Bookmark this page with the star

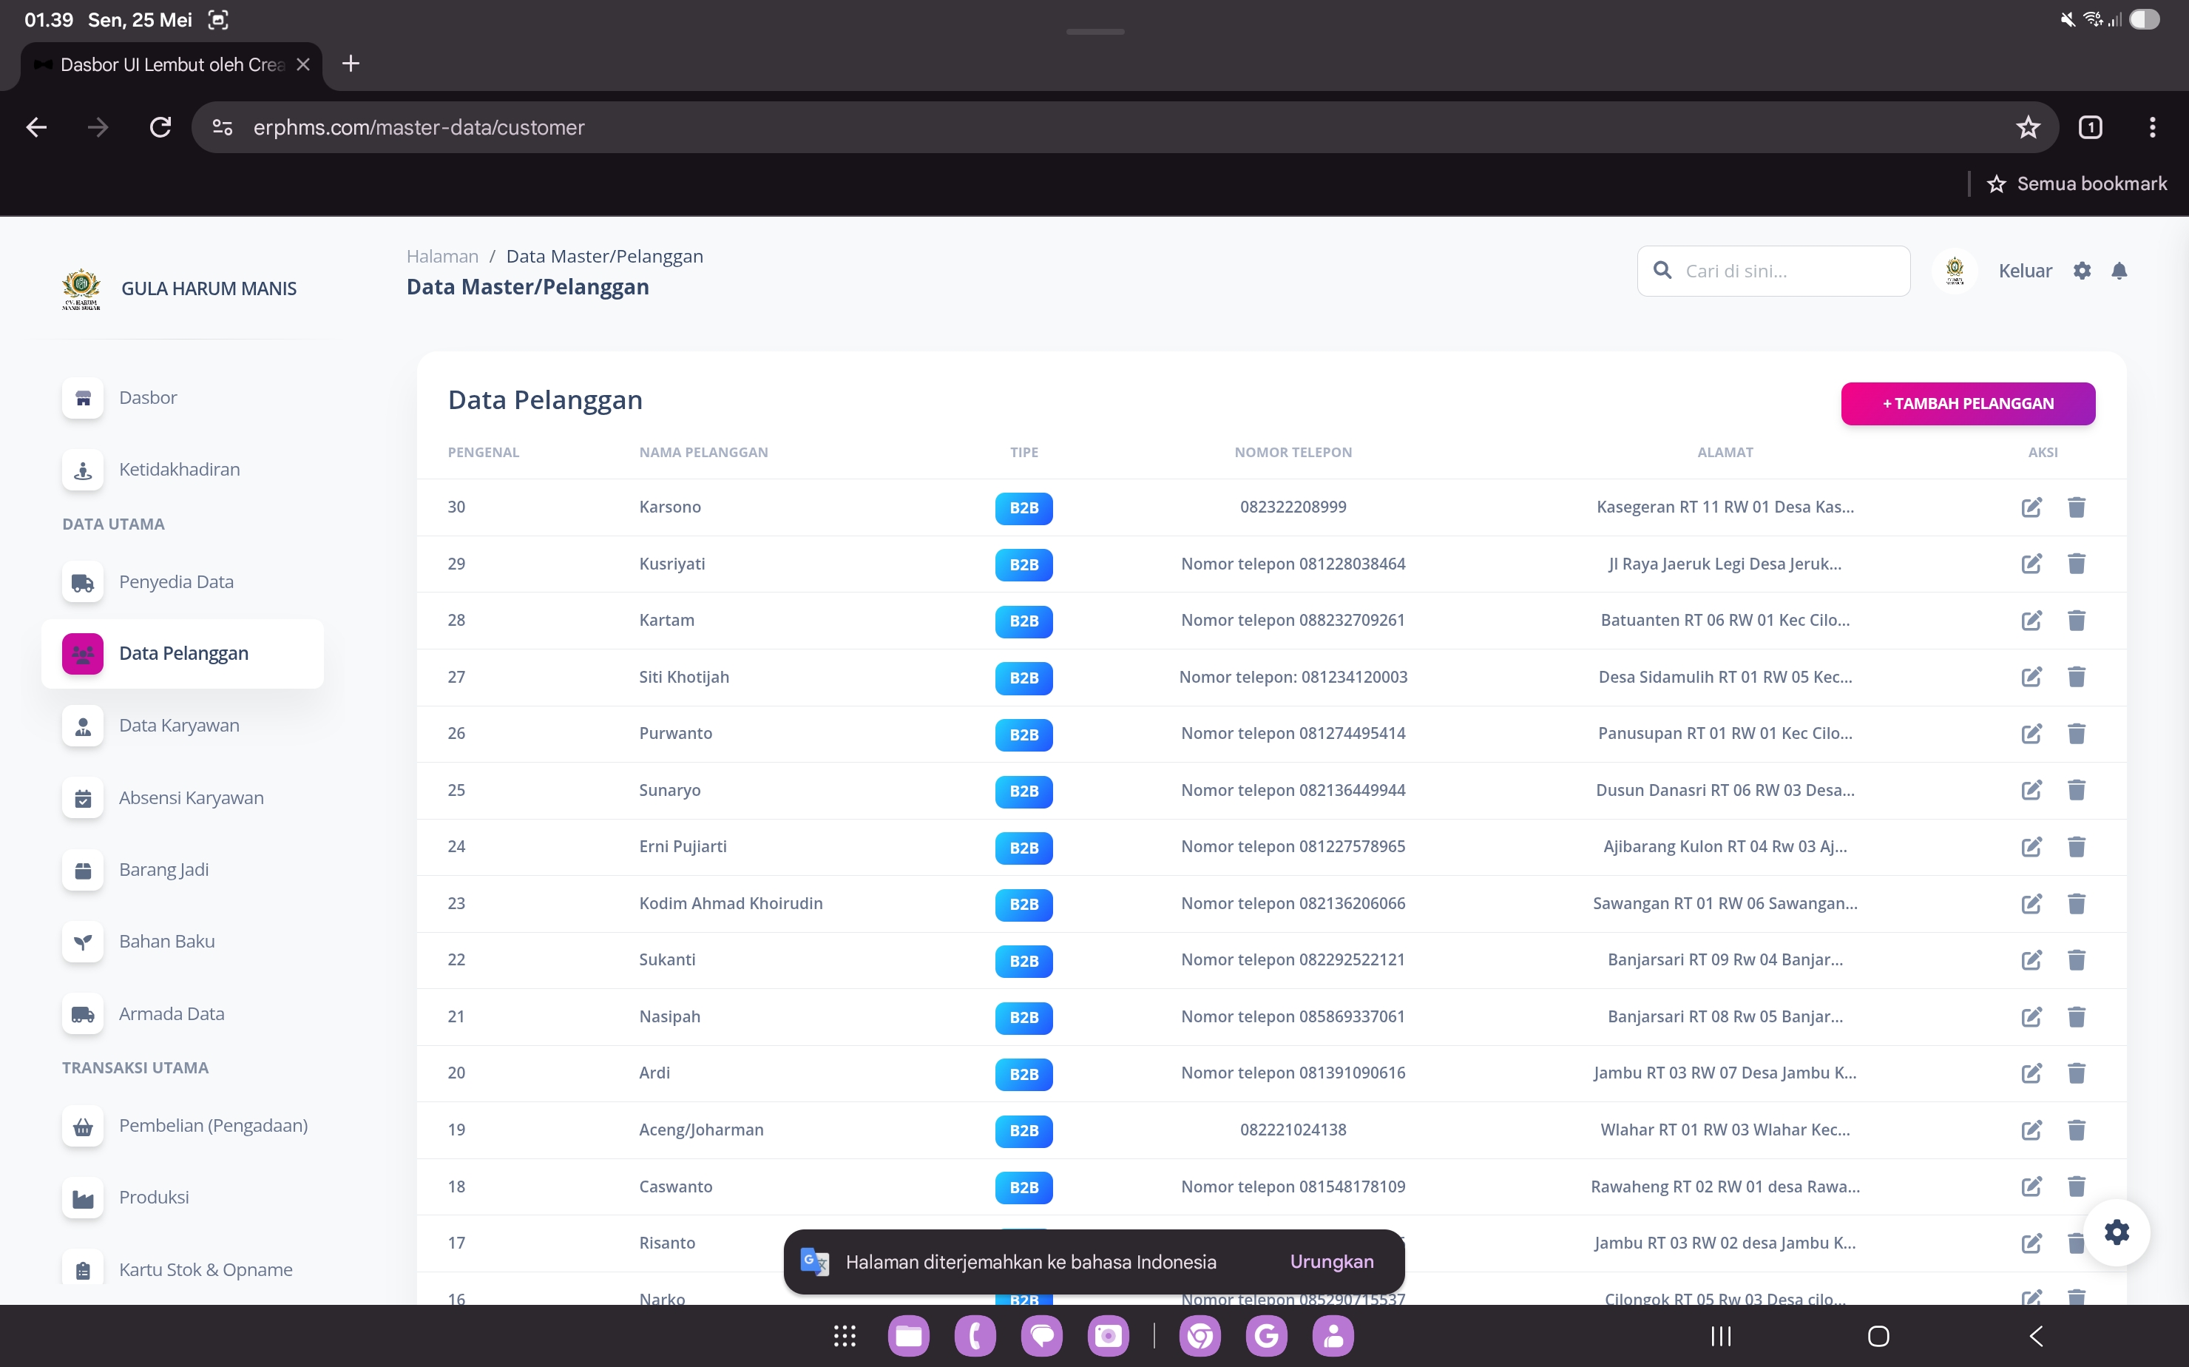click(2027, 127)
